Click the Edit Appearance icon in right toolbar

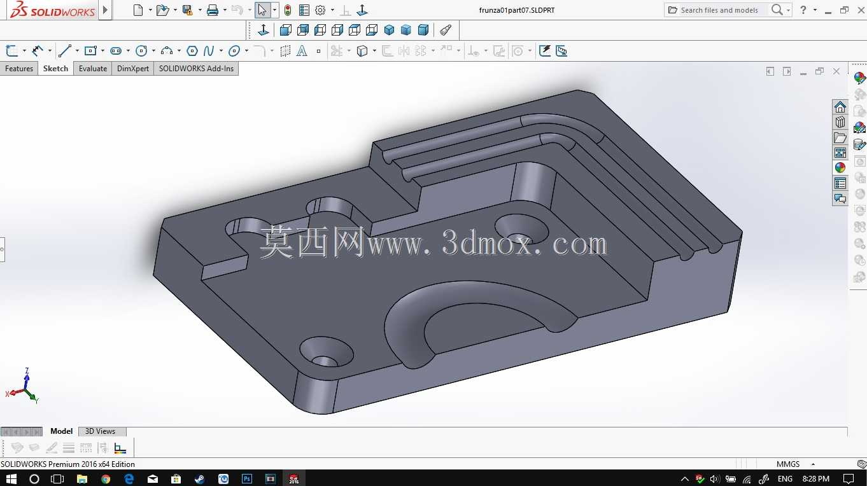click(x=860, y=78)
